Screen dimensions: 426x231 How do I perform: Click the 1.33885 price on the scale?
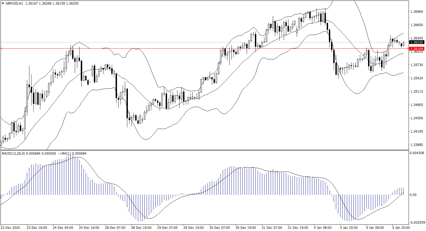(416, 145)
